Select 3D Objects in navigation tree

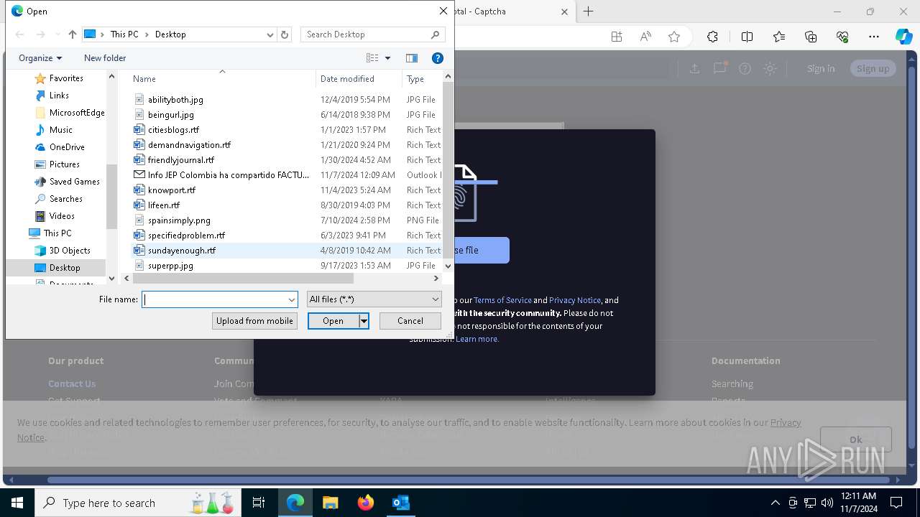70,251
